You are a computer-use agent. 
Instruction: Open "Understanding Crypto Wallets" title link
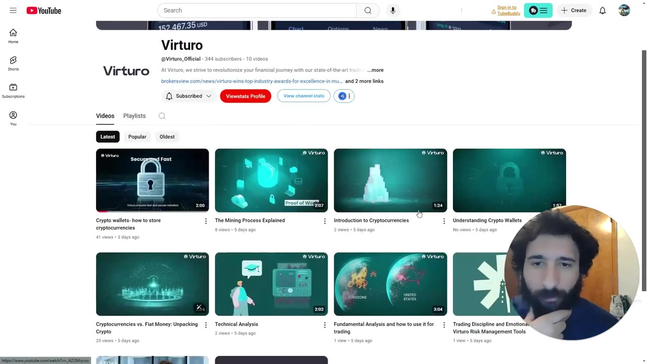(x=487, y=220)
